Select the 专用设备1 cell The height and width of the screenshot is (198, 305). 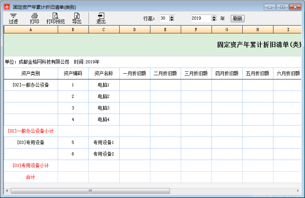click(104, 143)
